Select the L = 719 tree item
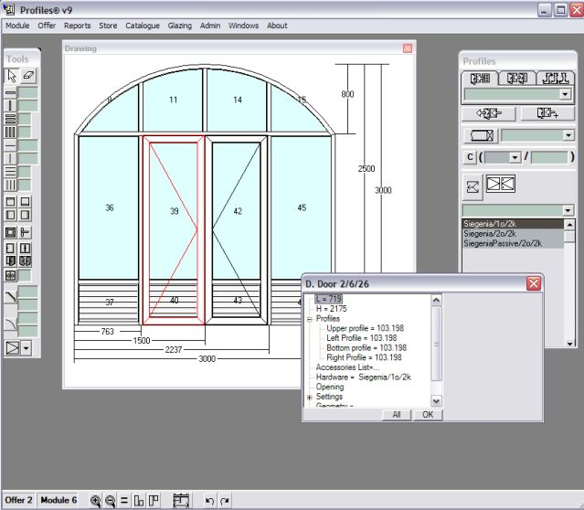Screen dimensions: 584x510 [328, 299]
